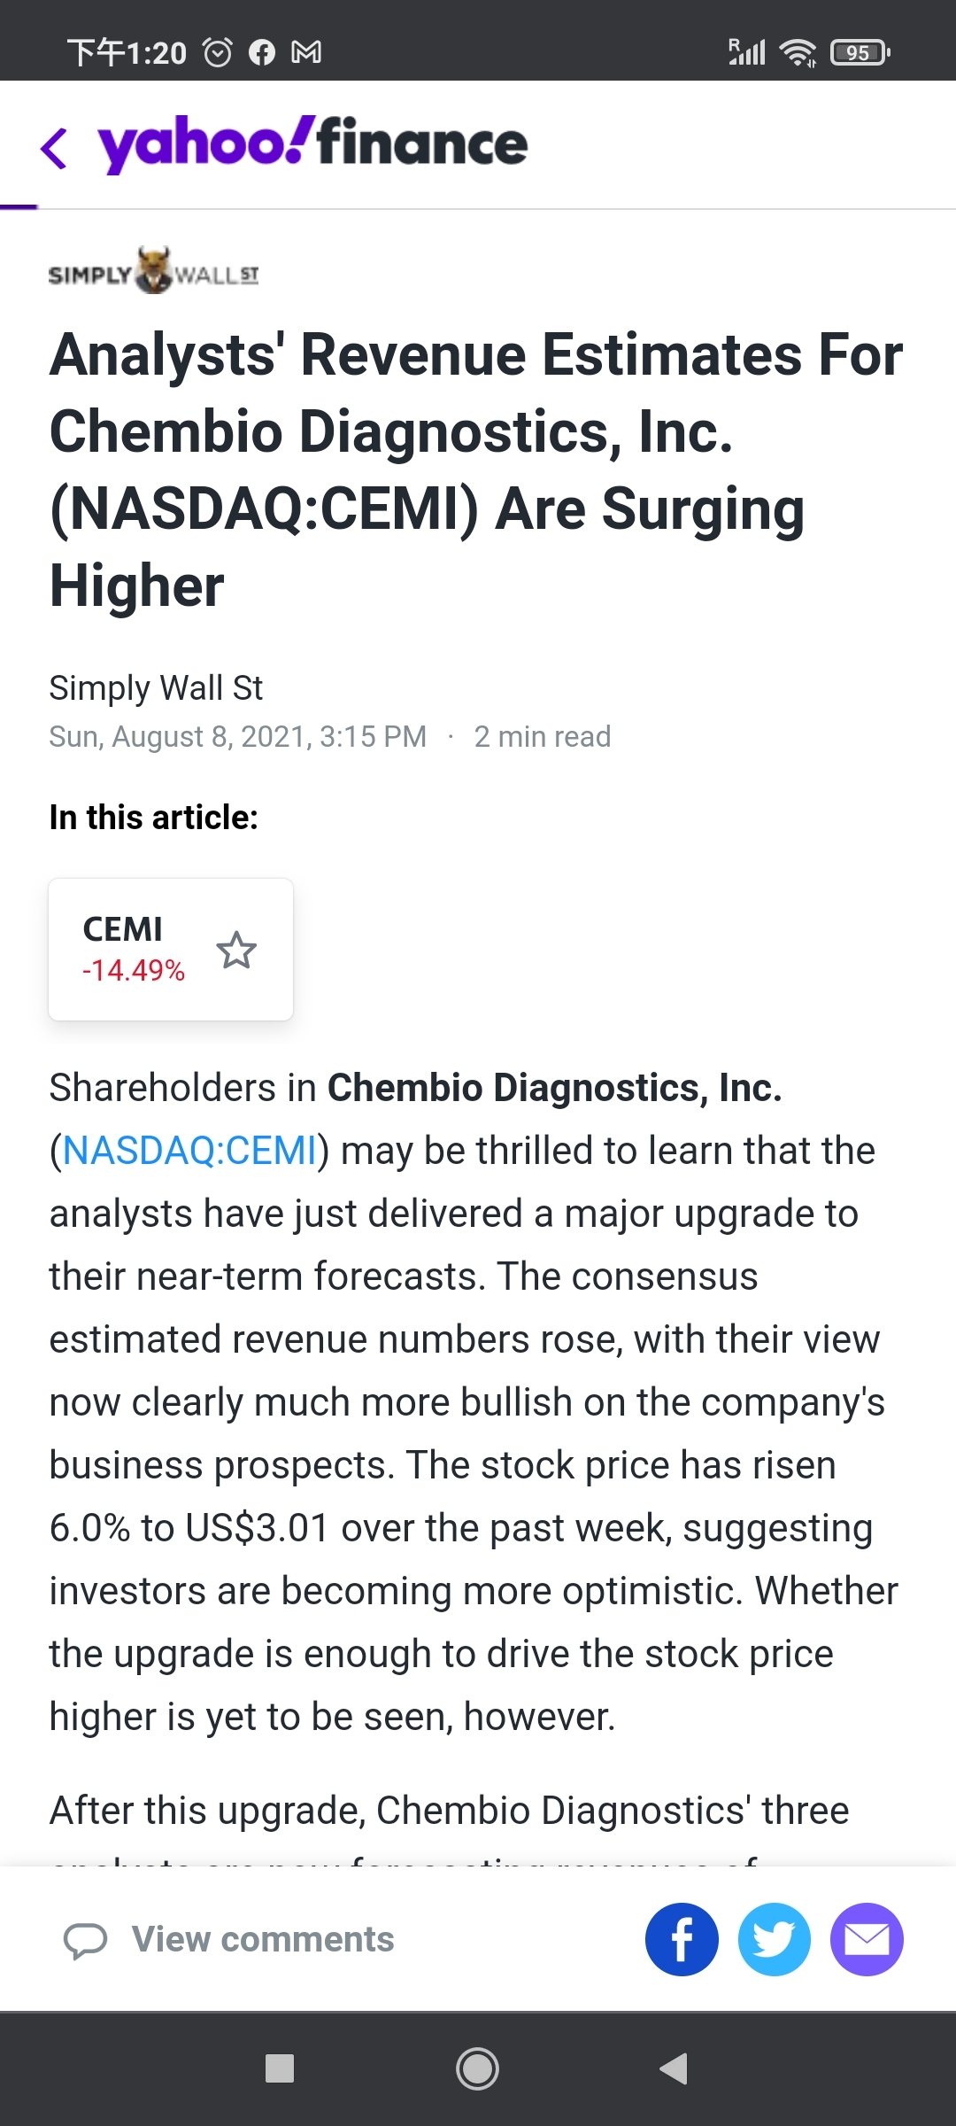Tap the alarm icon in status bar
This screenshot has width=956, height=2126.
(x=218, y=53)
